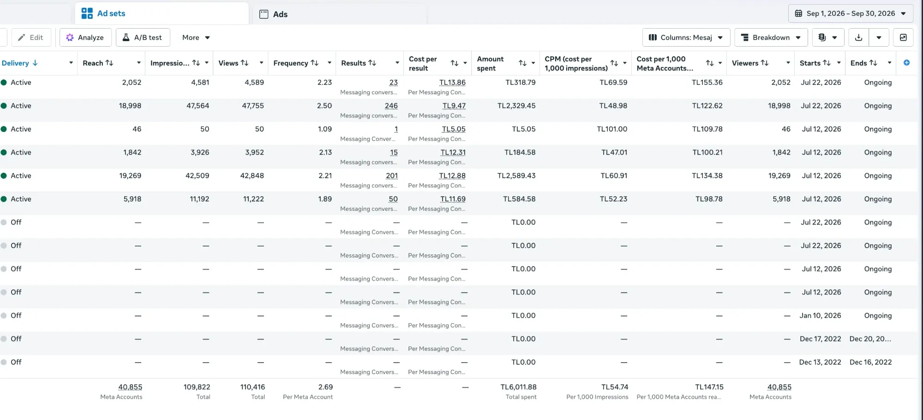Add column using blue plus icon
The height and width of the screenshot is (420, 923).
tap(906, 63)
